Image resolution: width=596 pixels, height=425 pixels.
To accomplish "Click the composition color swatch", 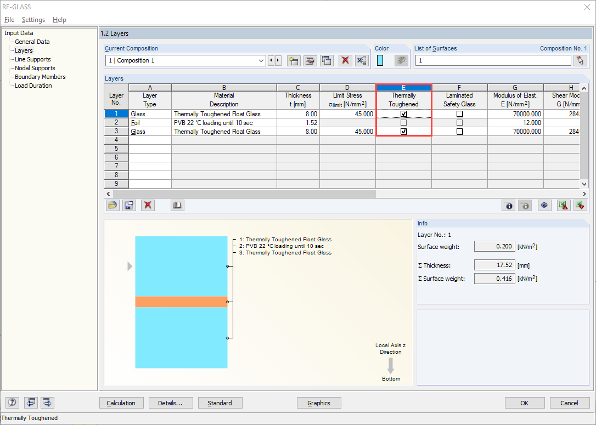I will pos(380,60).
